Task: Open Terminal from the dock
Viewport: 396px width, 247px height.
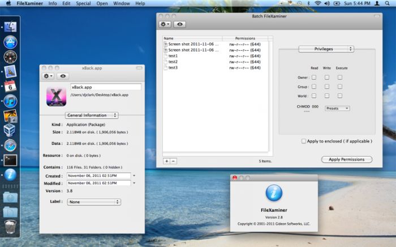Action: point(10,160)
